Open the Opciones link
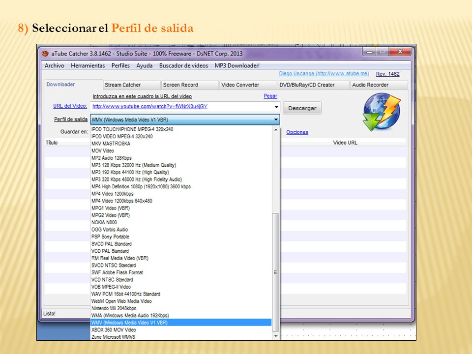This screenshot has width=472, height=354. point(297,132)
